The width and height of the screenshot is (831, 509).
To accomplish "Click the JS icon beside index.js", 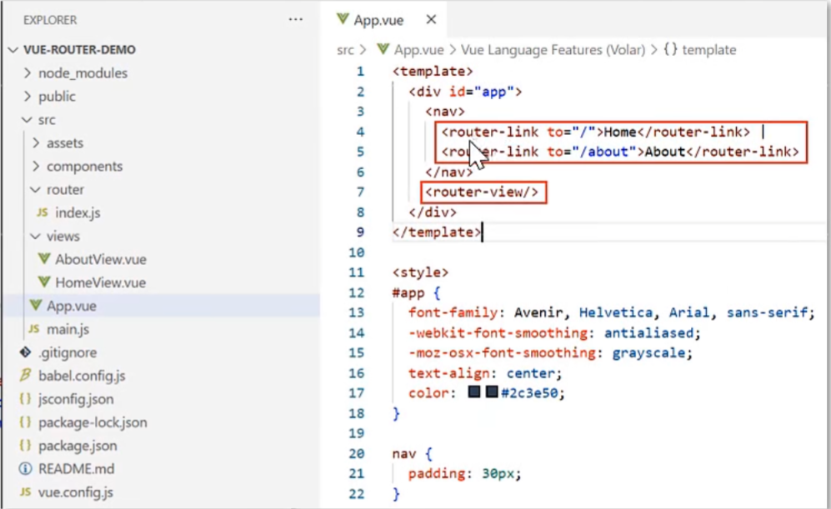I will [43, 212].
